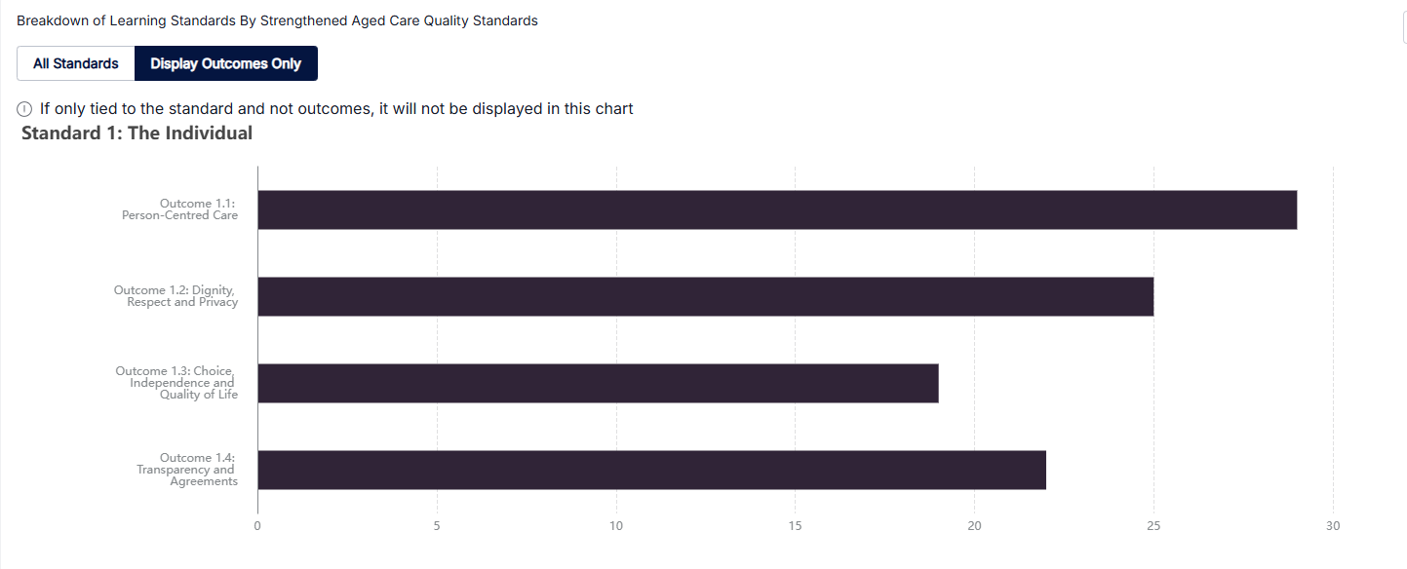Switch to the All Standards view
Screen dimensions: 1407x569
(x=76, y=63)
